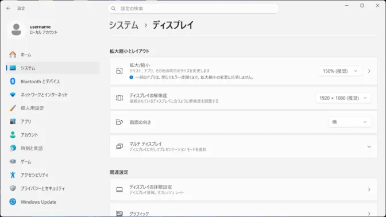The height and width of the screenshot is (217, 386).
Task: Expand the マルチ ディスプレイ chevron
Action: [x=369, y=146]
